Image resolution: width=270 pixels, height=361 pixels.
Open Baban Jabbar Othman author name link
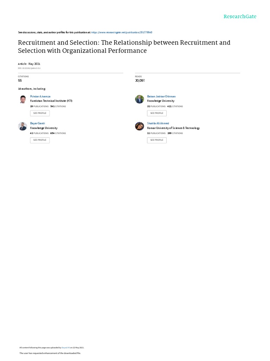tap(161, 96)
